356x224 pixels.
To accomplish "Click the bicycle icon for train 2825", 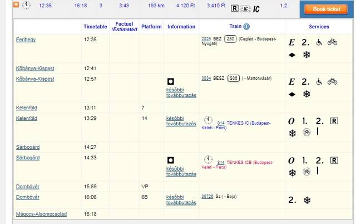I will [x=332, y=42].
